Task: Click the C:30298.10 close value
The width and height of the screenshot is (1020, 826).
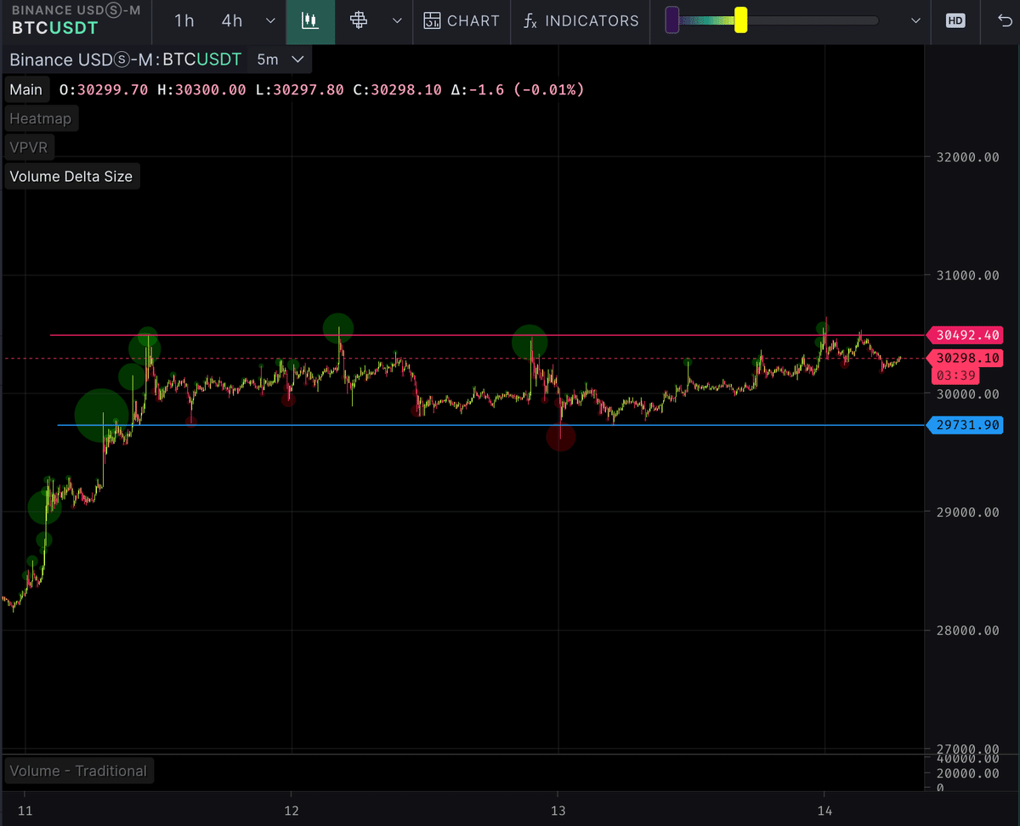Action: click(x=399, y=89)
